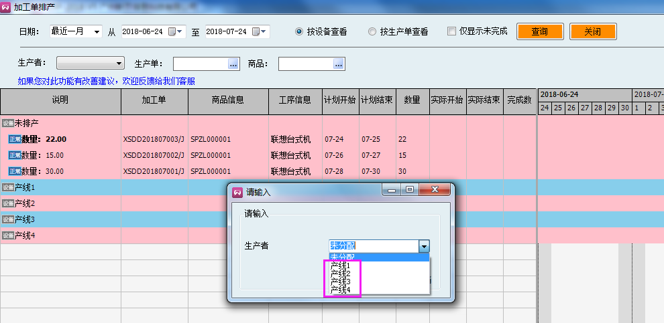Viewport: 664px width, 323px height.
Task: Open the start date calendar picker
Action: tap(174, 31)
